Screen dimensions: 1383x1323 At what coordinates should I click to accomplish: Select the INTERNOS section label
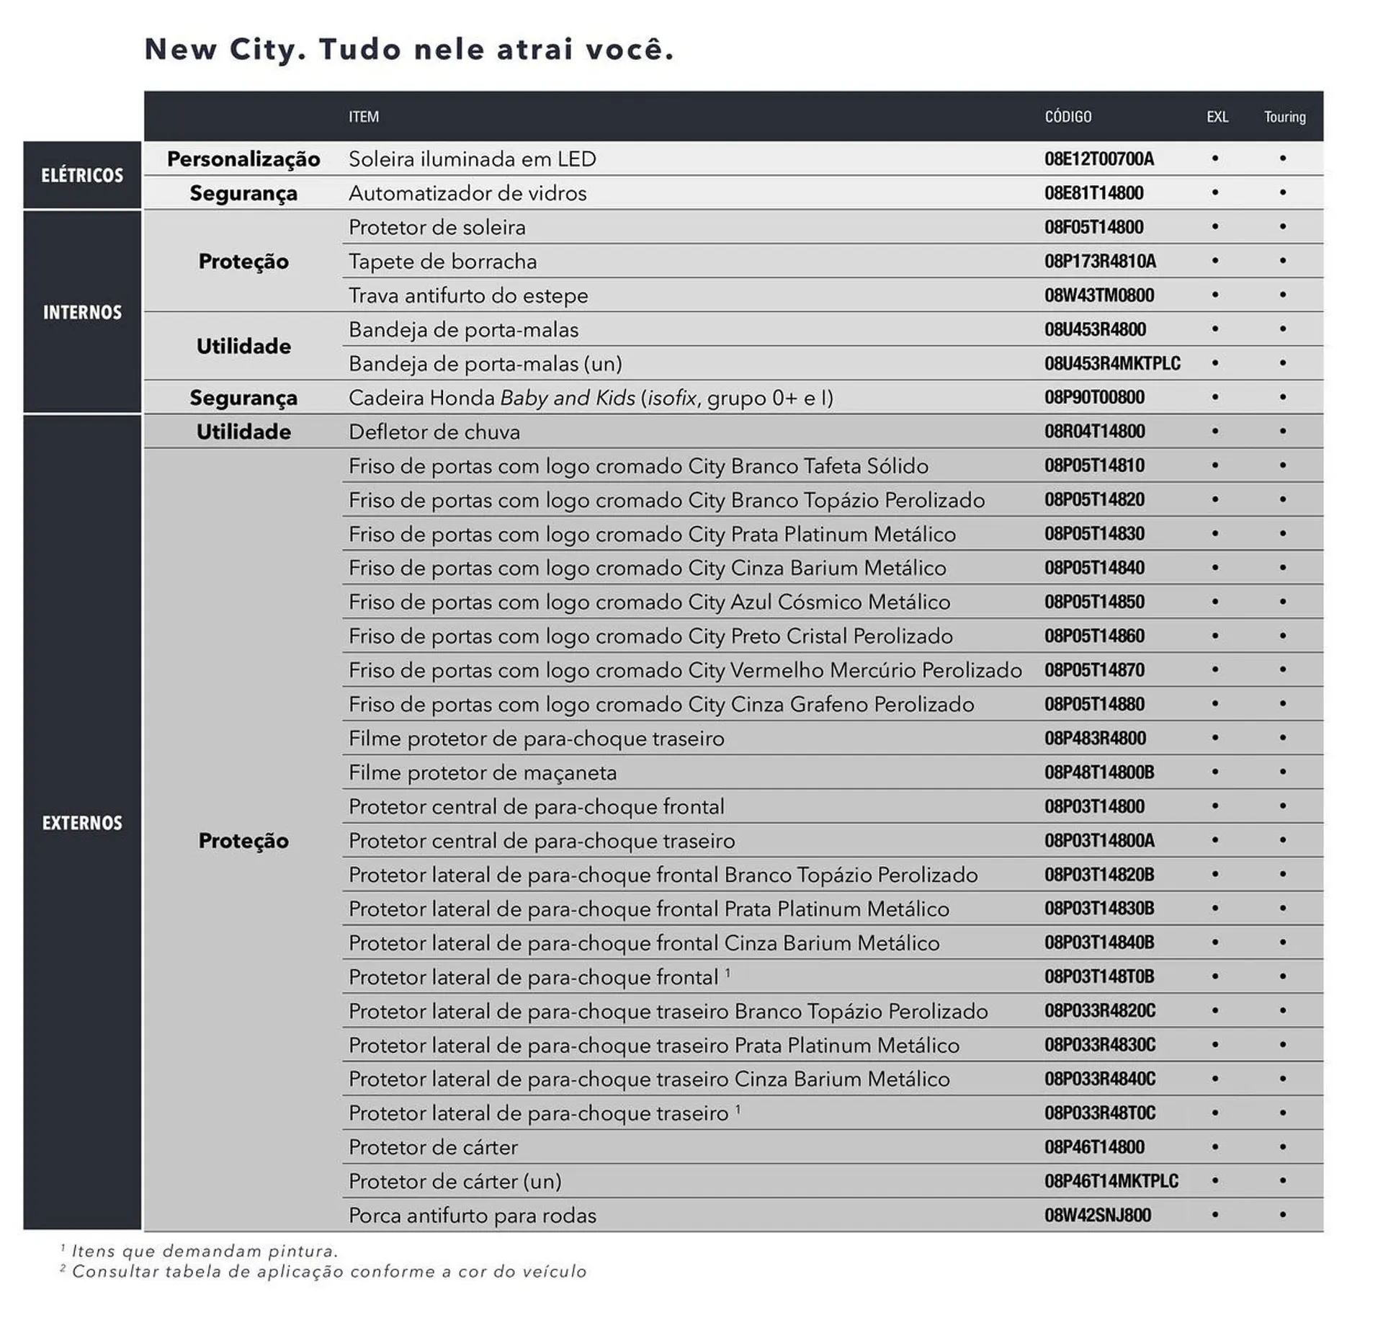pyautogui.click(x=82, y=312)
